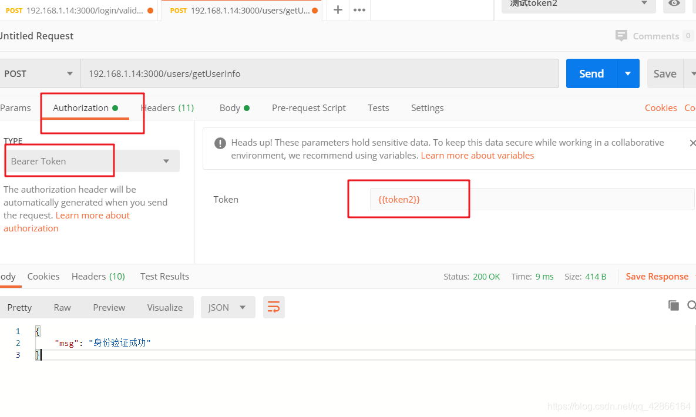Follow the Learn more about variables link
The image size is (696, 417).
(477, 156)
